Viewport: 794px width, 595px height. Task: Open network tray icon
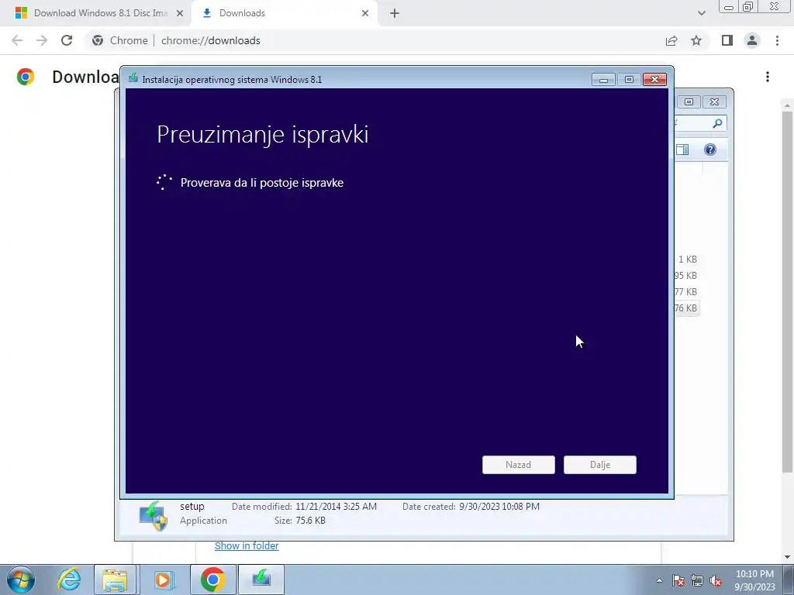coord(697,580)
